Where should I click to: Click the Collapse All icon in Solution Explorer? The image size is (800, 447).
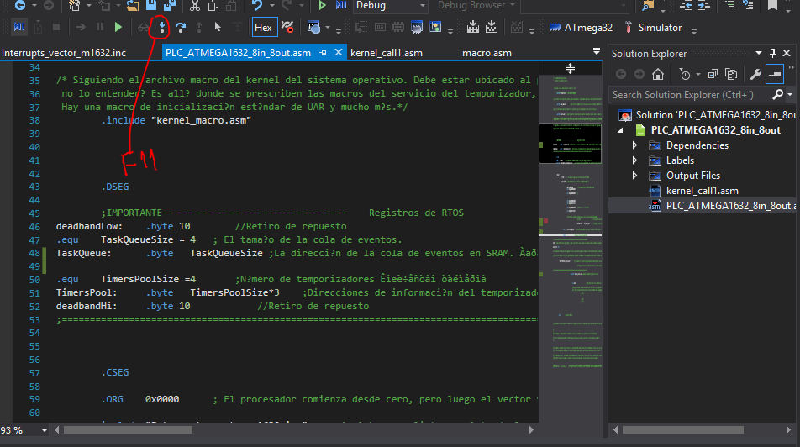coord(713,75)
